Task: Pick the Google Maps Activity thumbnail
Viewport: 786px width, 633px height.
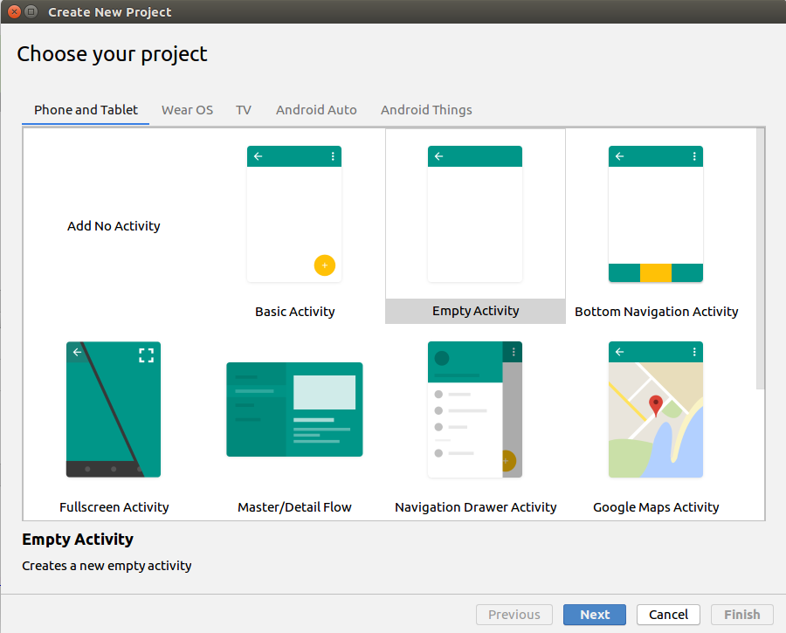Action: tap(656, 409)
